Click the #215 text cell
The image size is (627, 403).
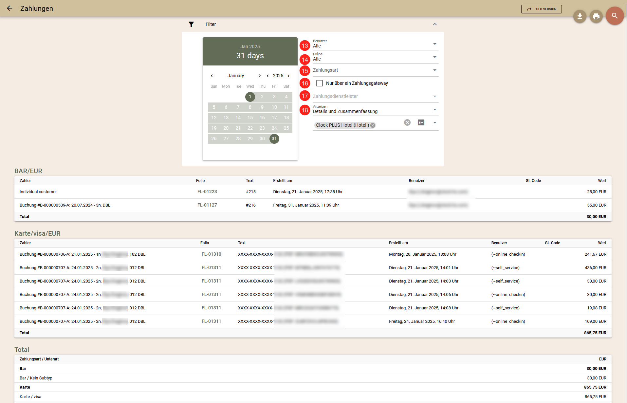pyautogui.click(x=251, y=192)
